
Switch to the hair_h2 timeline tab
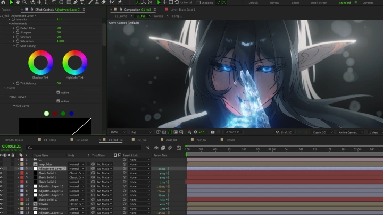coord(201,140)
